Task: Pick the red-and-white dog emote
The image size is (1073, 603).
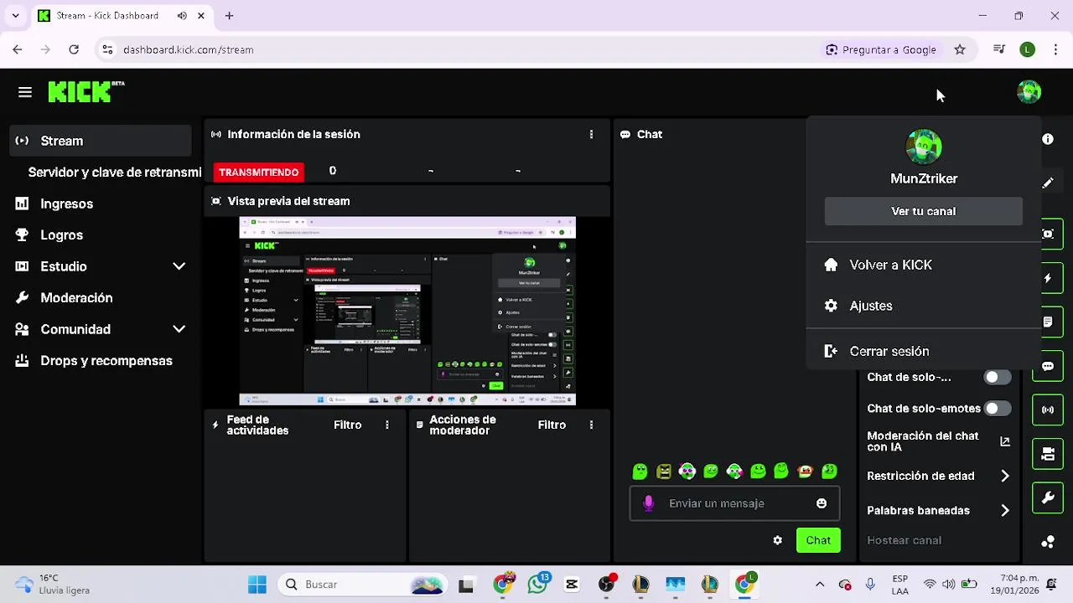Action: tap(806, 472)
